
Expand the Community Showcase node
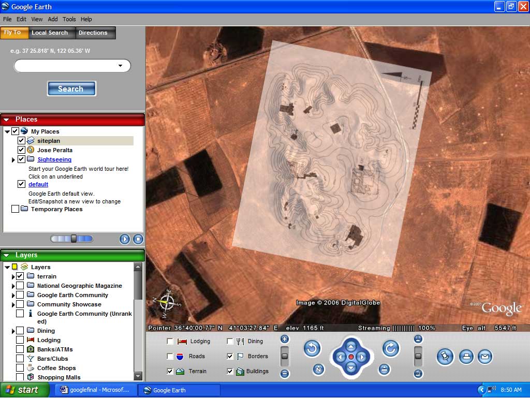(13, 304)
